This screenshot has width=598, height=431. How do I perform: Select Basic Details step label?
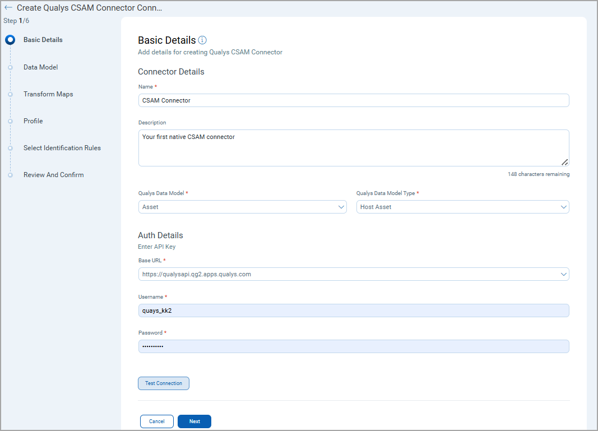tap(43, 40)
